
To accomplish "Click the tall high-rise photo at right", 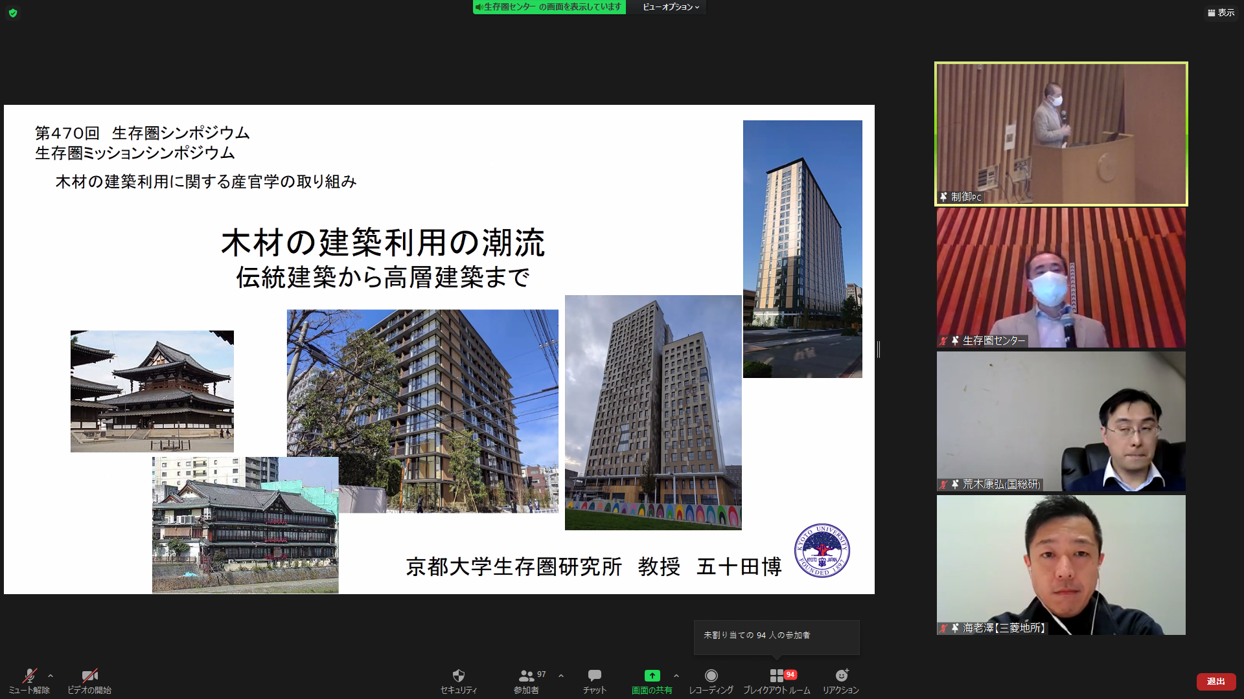I will click(802, 249).
